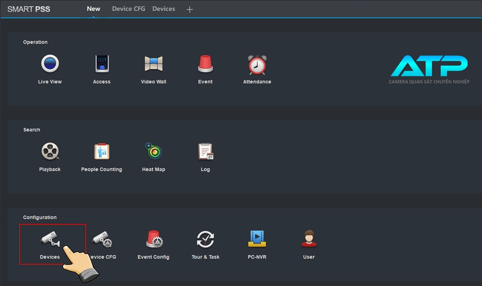
Task: Open the Access control icon
Action: pyautogui.click(x=102, y=64)
